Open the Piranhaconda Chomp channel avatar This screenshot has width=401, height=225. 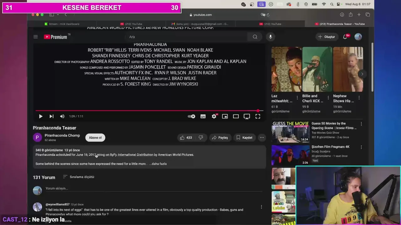(x=37, y=137)
